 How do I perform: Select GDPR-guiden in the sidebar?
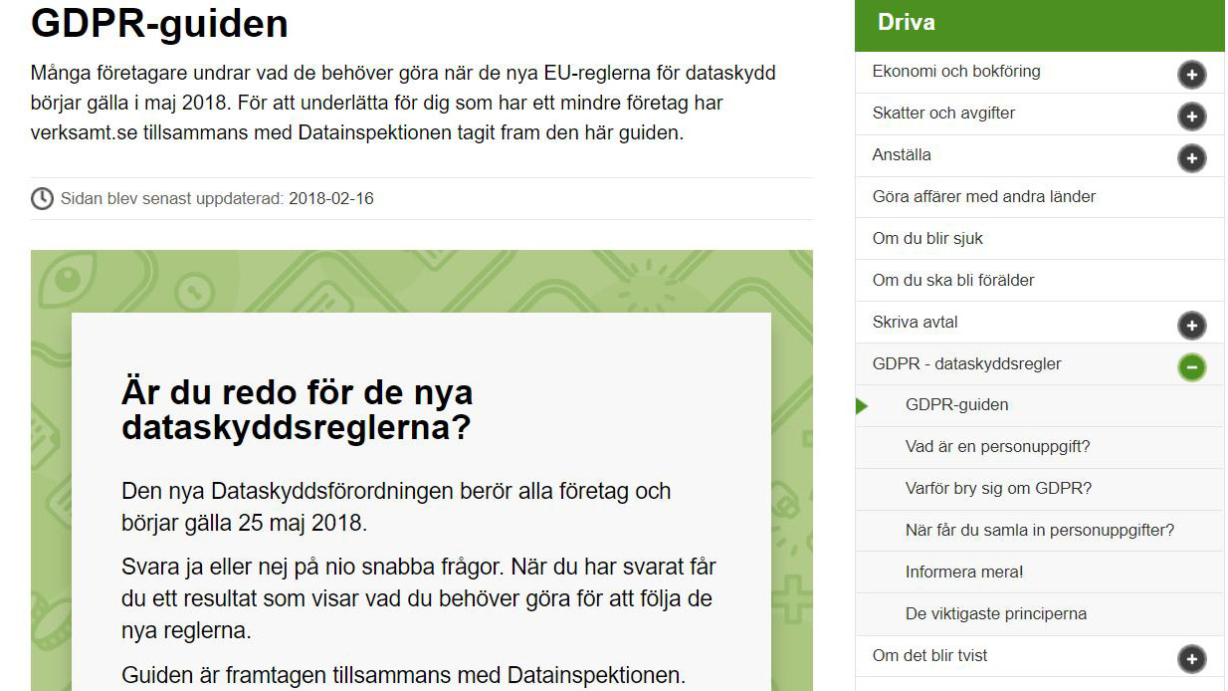point(956,405)
